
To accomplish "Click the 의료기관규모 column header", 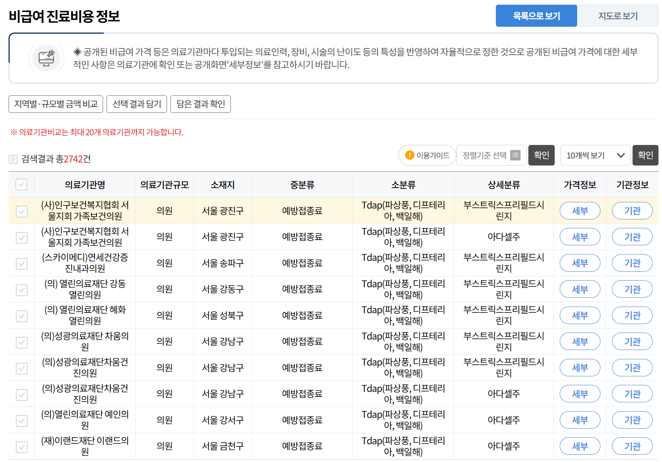I will point(165,185).
